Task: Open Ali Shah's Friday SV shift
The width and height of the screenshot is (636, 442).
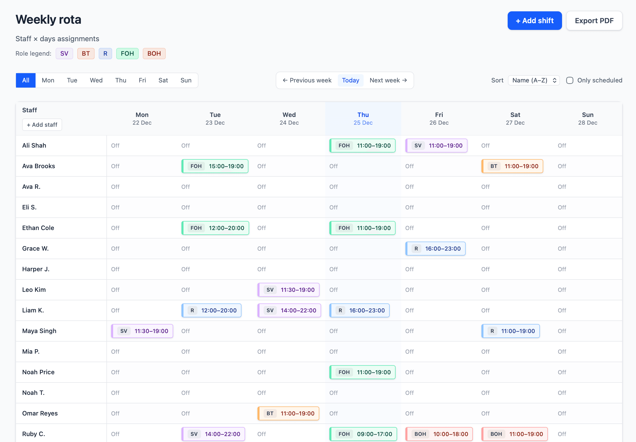Action: (436, 145)
